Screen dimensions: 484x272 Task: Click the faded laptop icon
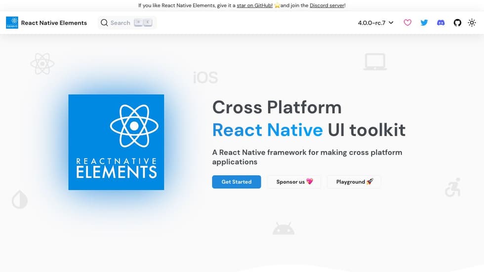(x=375, y=62)
